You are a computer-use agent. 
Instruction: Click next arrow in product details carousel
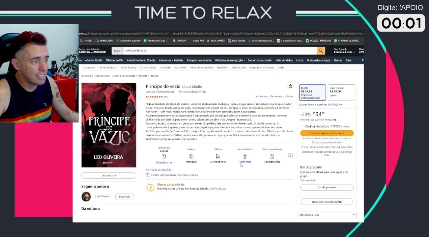[x=290, y=156]
